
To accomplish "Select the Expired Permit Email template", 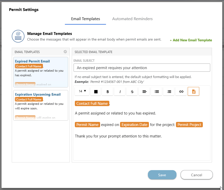I will click(41, 72).
